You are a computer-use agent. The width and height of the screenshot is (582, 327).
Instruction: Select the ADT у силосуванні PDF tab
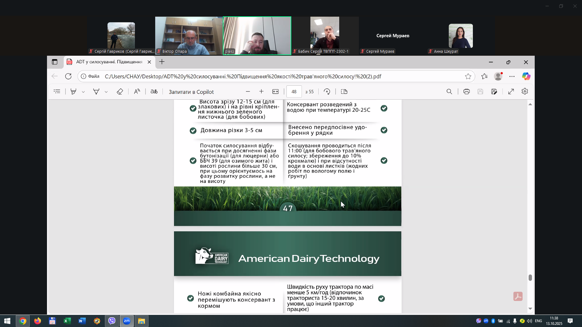(109, 62)
